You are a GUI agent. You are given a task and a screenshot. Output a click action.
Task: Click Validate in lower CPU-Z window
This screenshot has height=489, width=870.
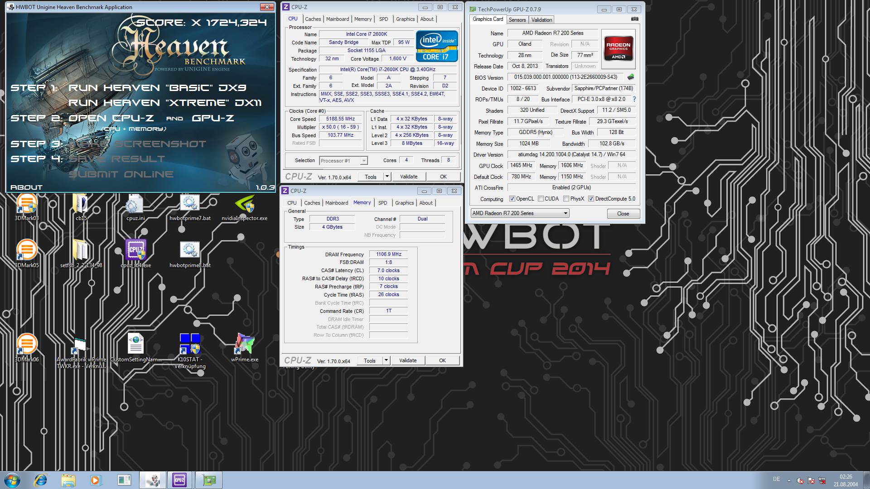(408, 360)
